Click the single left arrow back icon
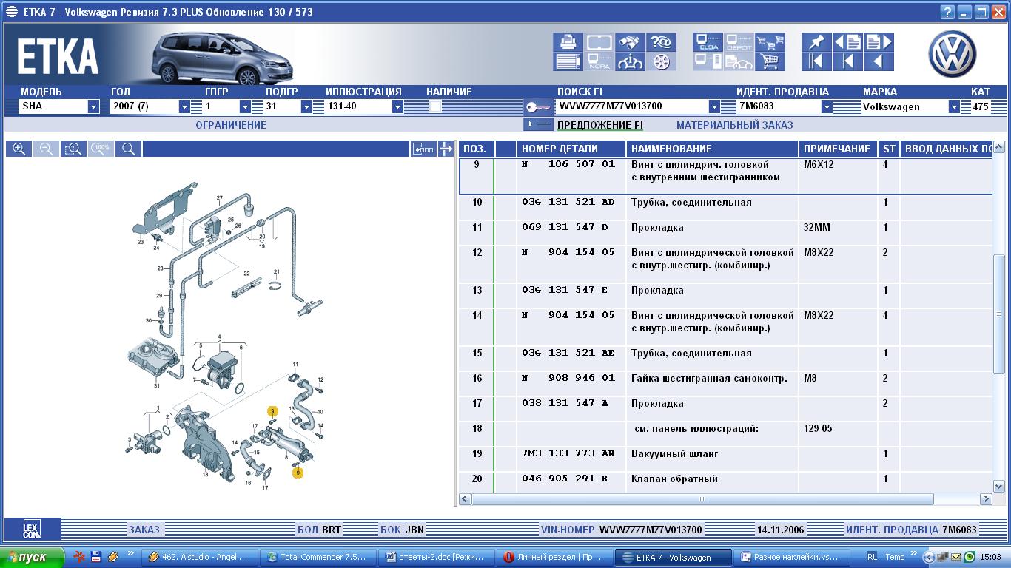This screenshot has width=1011, height=568. (879, 61)
